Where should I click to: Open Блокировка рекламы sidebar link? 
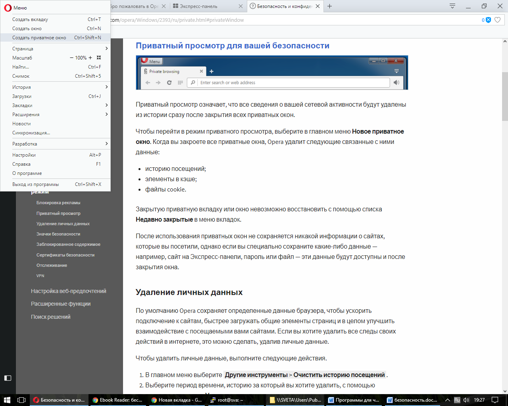(x=58, y=203)
